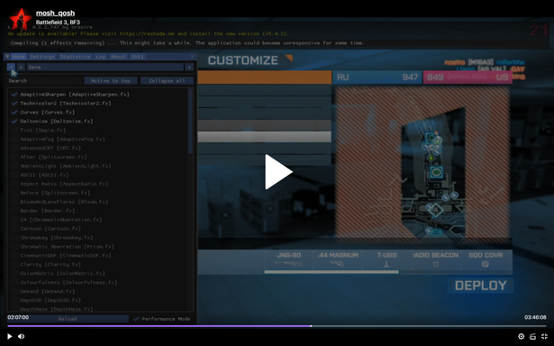Image resolution: width=554 pixels, height=346 pixels.
Task: Select the Before [Splitscreen.fx] row
Action: pos(55,193)
